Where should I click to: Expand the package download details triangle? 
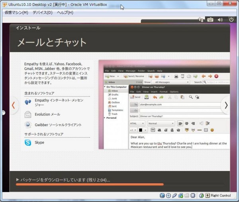18,180
